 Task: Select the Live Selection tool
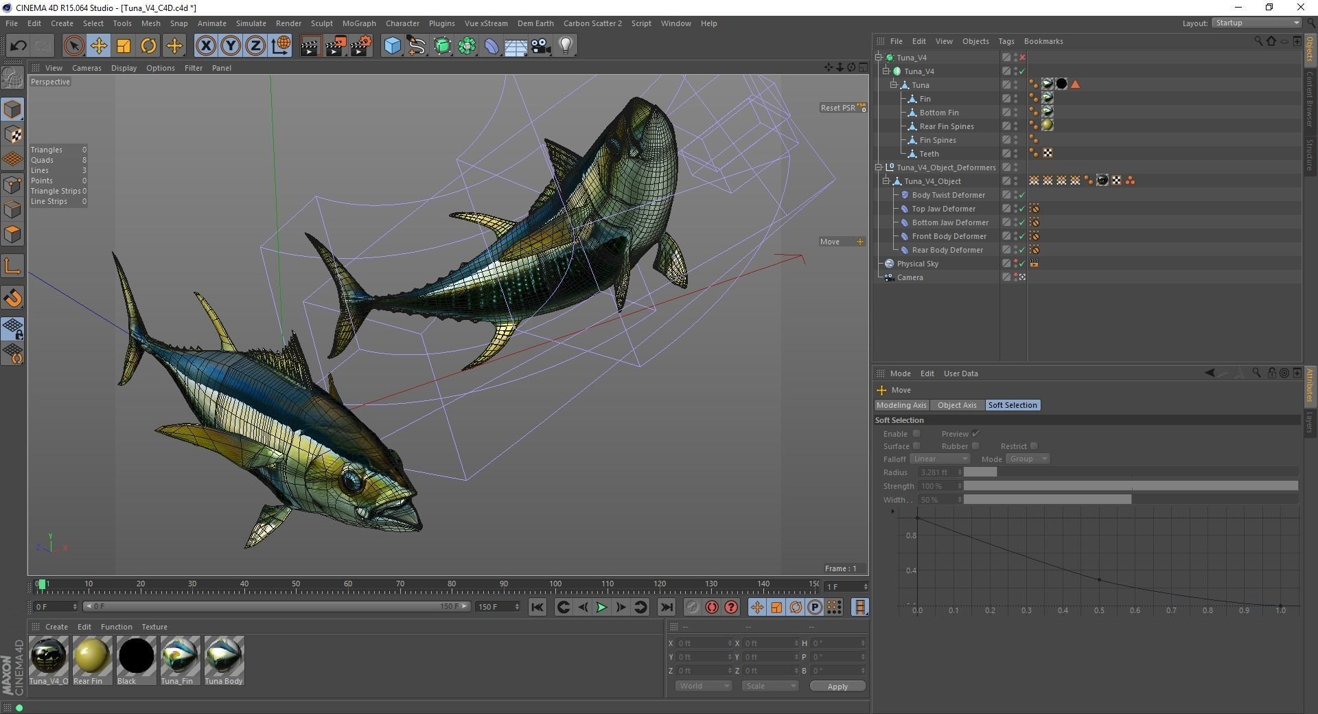[x=73, y=46]
